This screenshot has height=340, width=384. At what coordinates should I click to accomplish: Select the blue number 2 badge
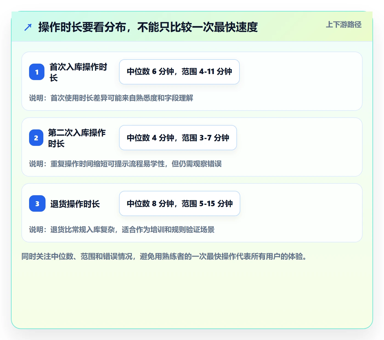point(36,138)
